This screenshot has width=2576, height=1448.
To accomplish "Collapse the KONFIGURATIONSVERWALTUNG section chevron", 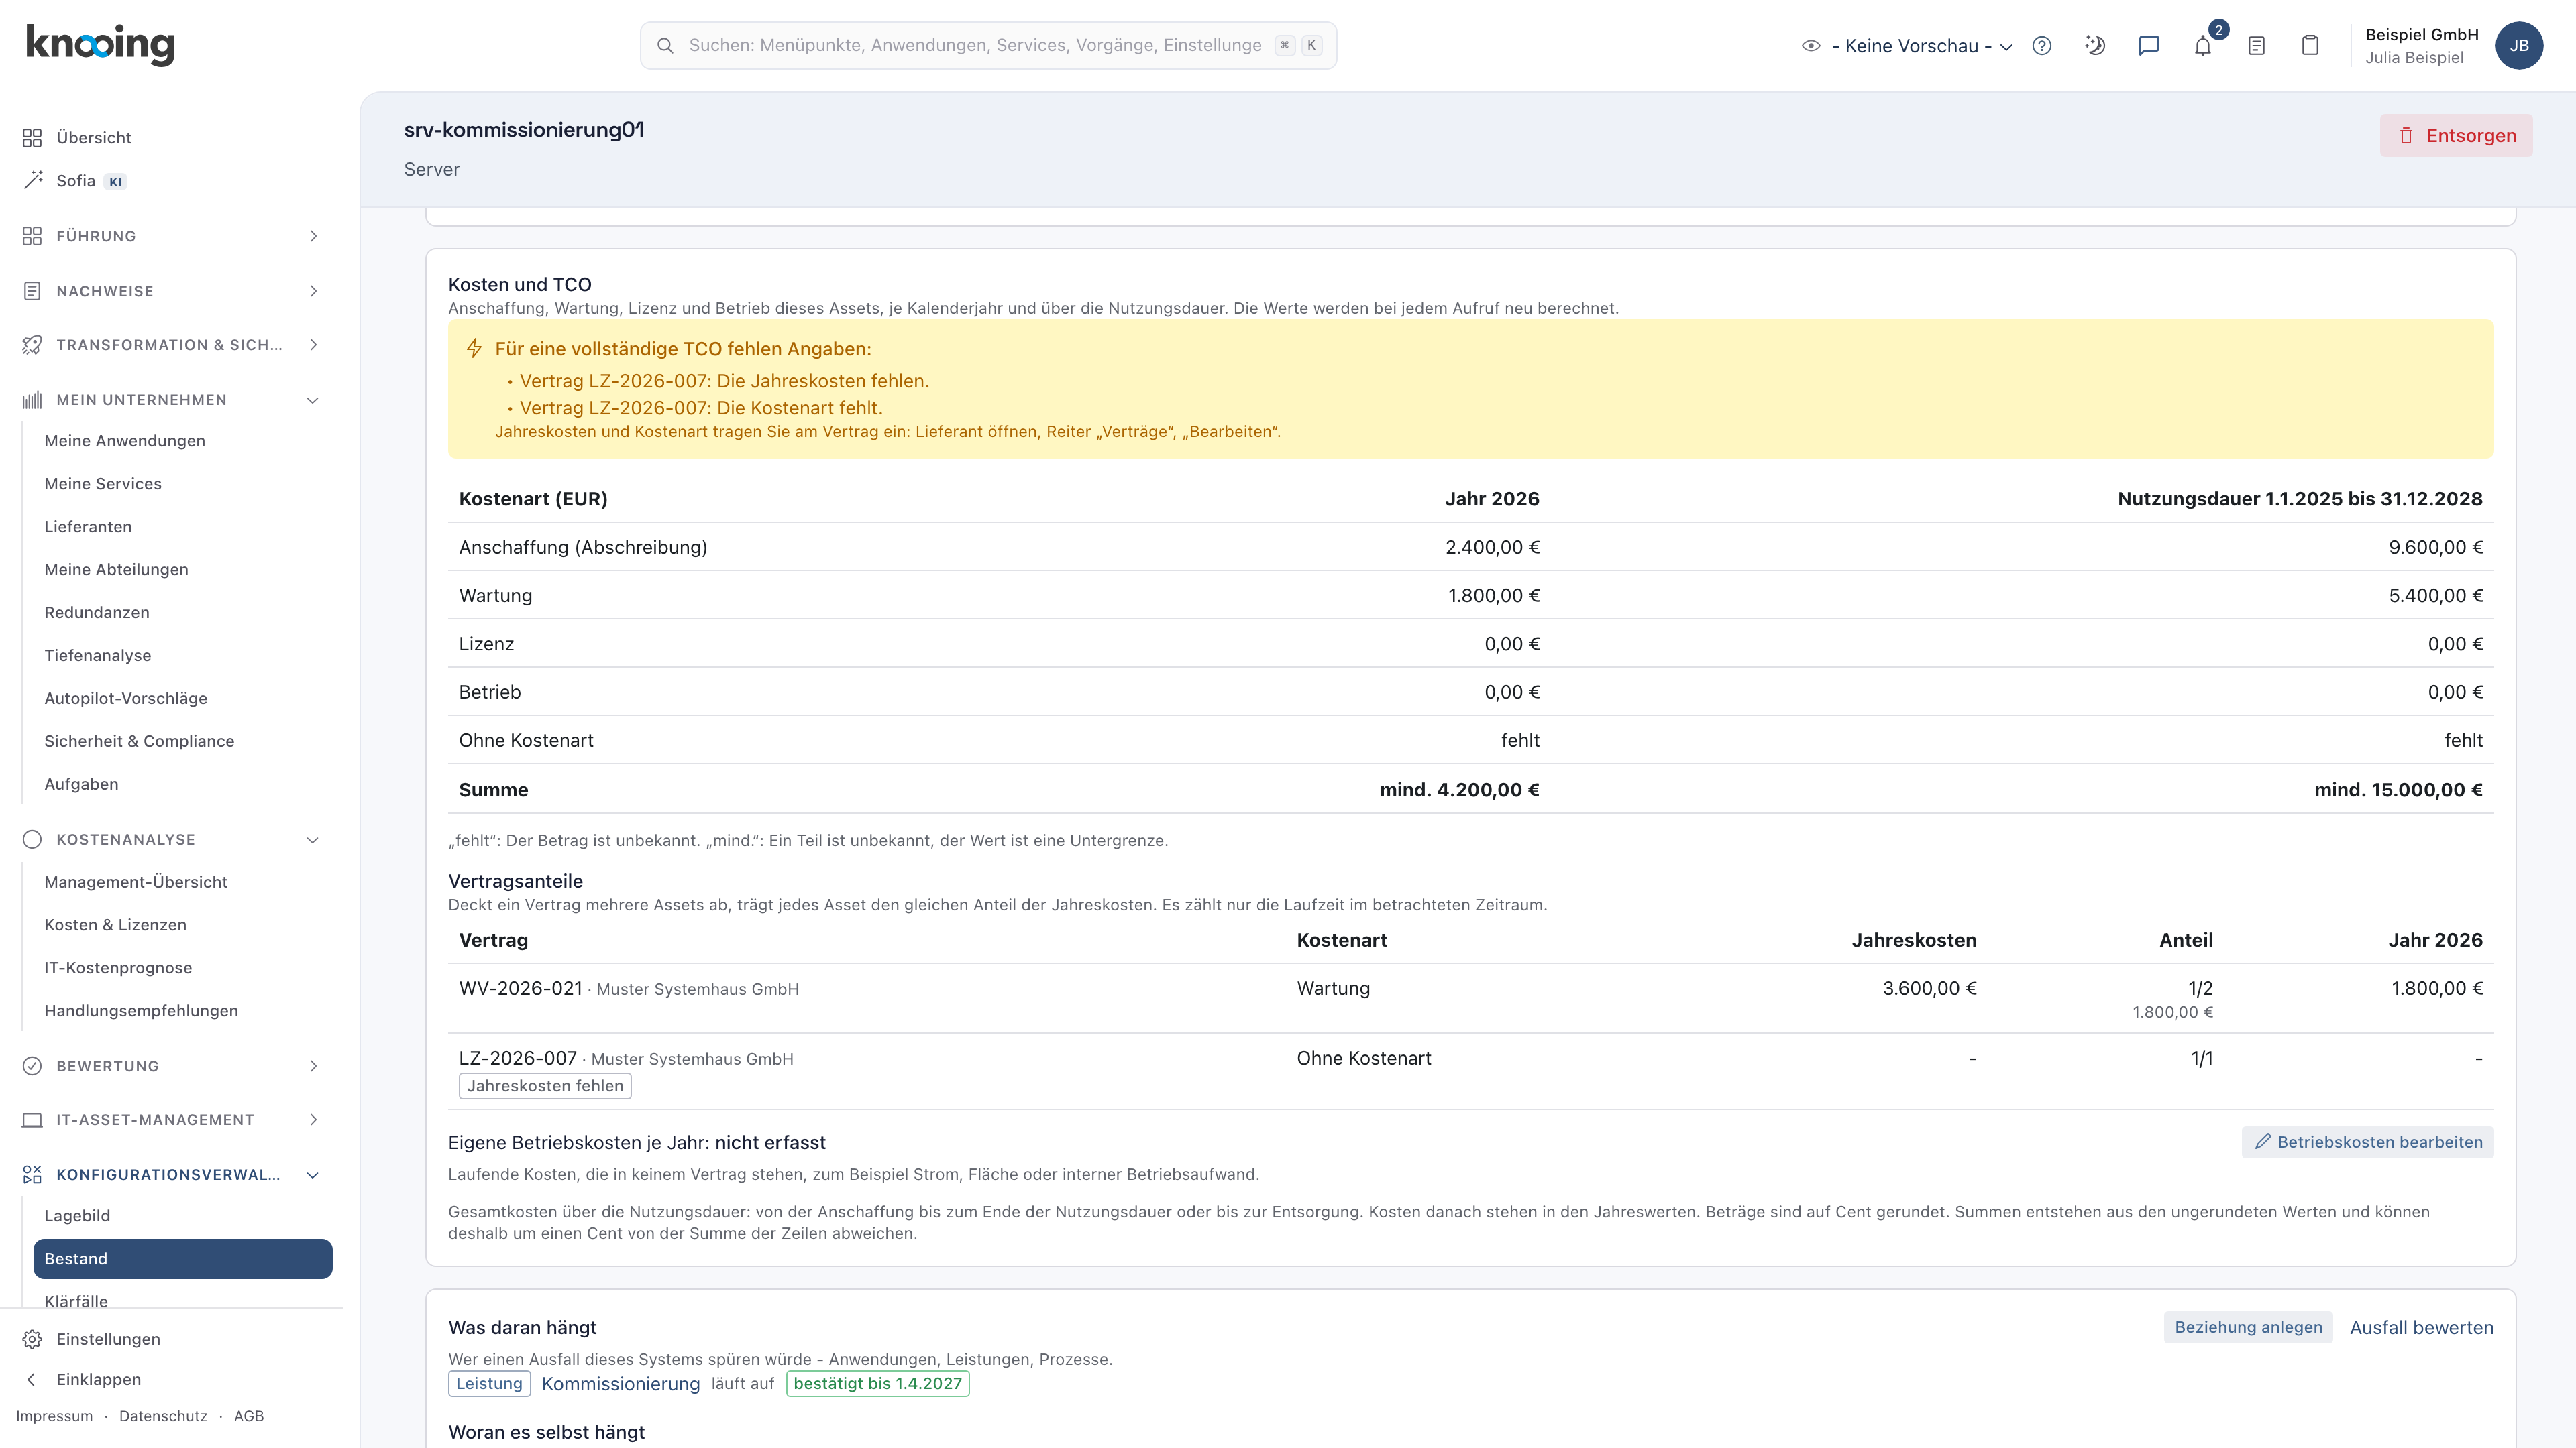I will (x=313, y=1175).
